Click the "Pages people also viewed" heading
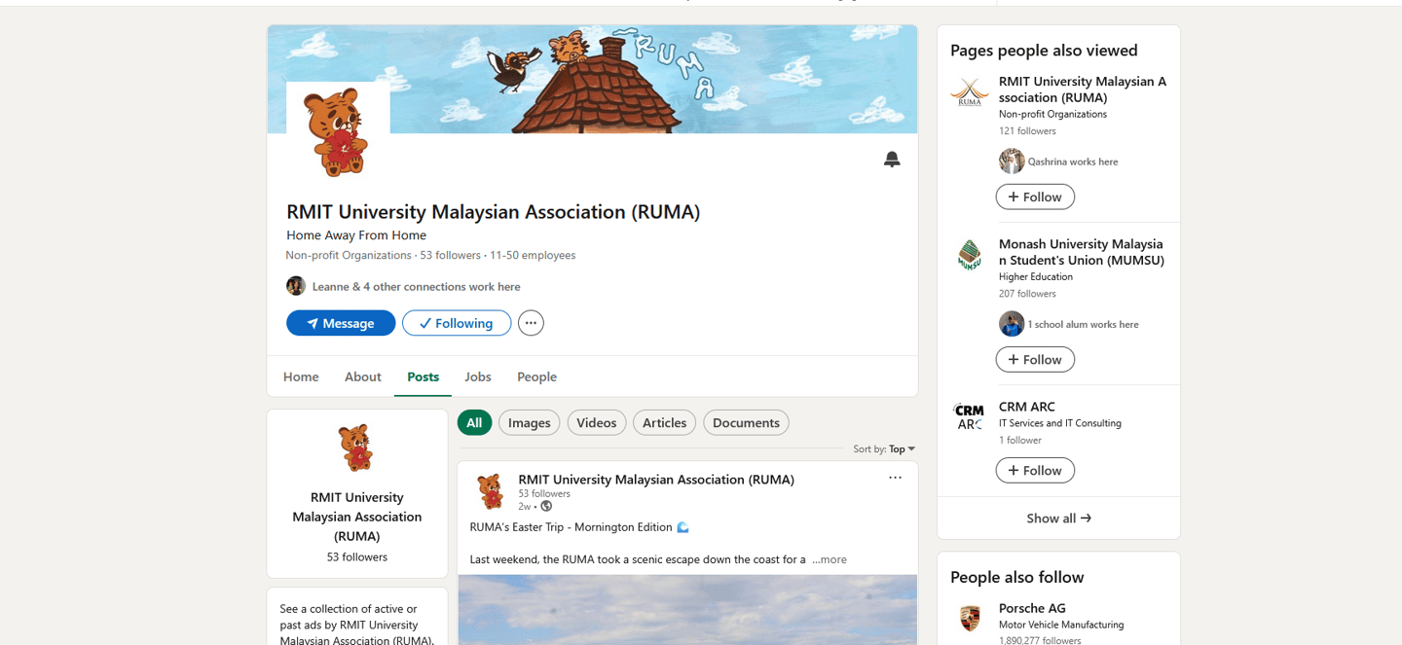Screen dimensions: 1402x645 pyautogui.click(x=1044, y=51)
